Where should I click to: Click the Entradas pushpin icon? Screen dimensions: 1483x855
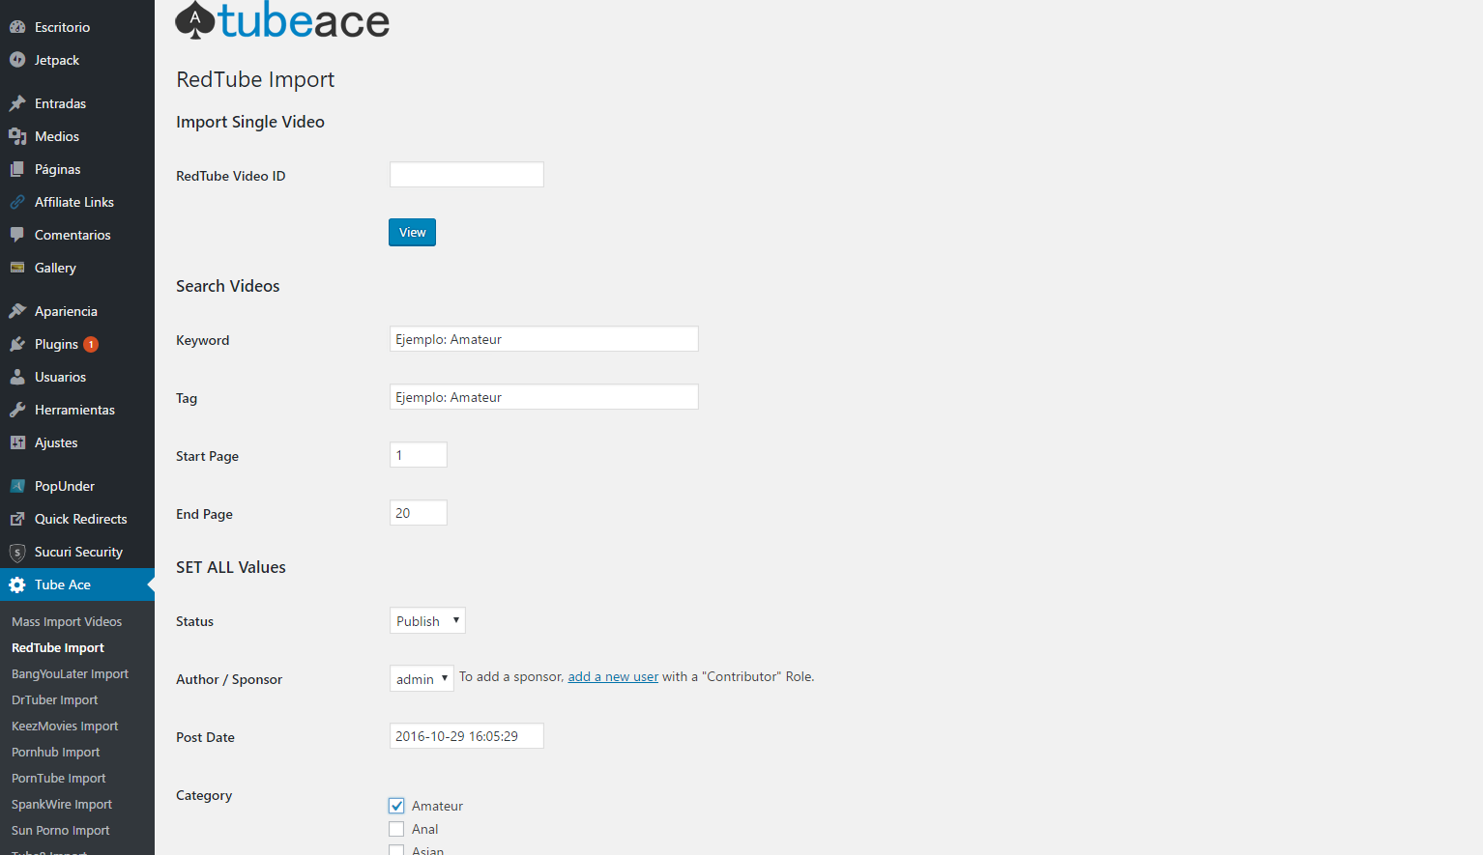tap(17, 103)
